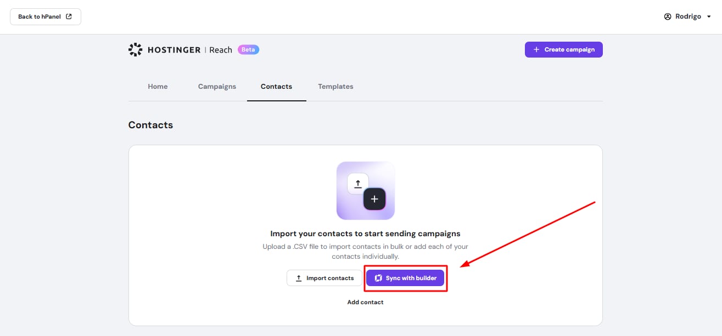The image size is (722, 336).
Task: Click the upload arrow icon on Import contacts
Action: pyautogui.click(x=299, y=278)
